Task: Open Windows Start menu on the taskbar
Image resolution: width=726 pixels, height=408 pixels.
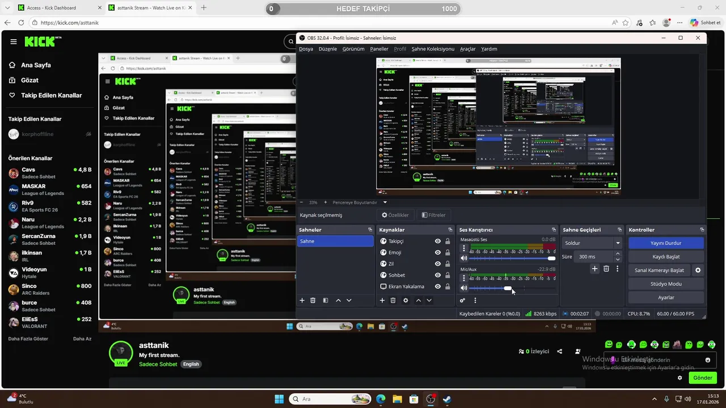Action: [279, 399]
